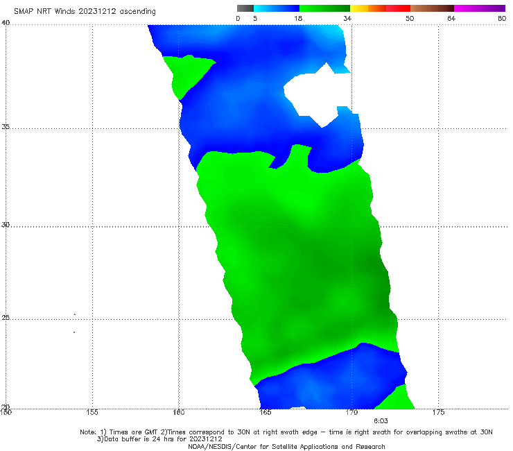Click the latitude axis label '30'
The height and width of the screenshot is (451, 513).
[6, 225]
